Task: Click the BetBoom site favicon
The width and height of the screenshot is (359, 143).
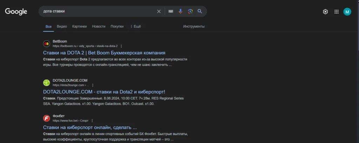Action: point(47,44)
